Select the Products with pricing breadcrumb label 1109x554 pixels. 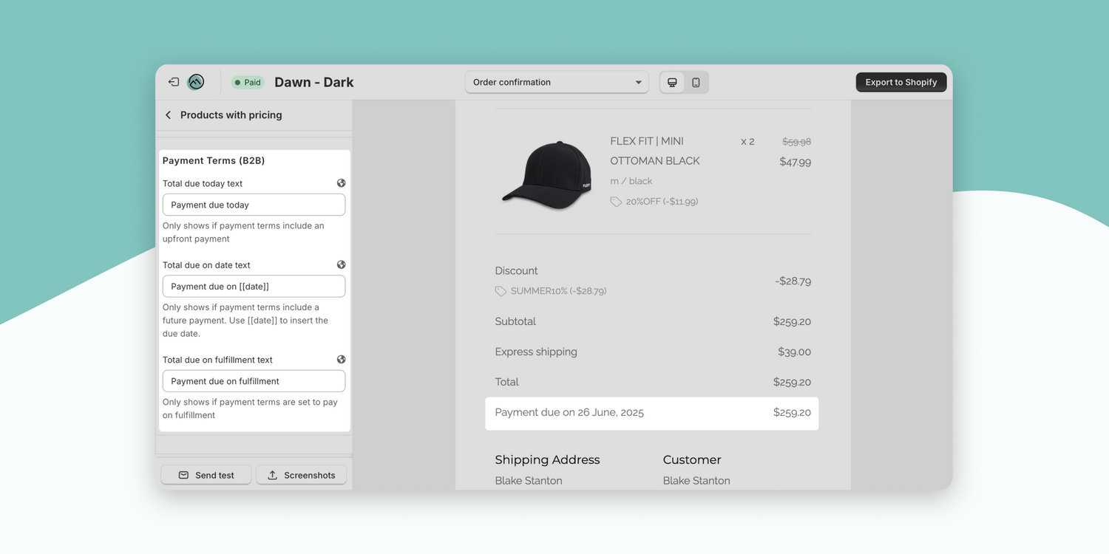coord(231,114)
